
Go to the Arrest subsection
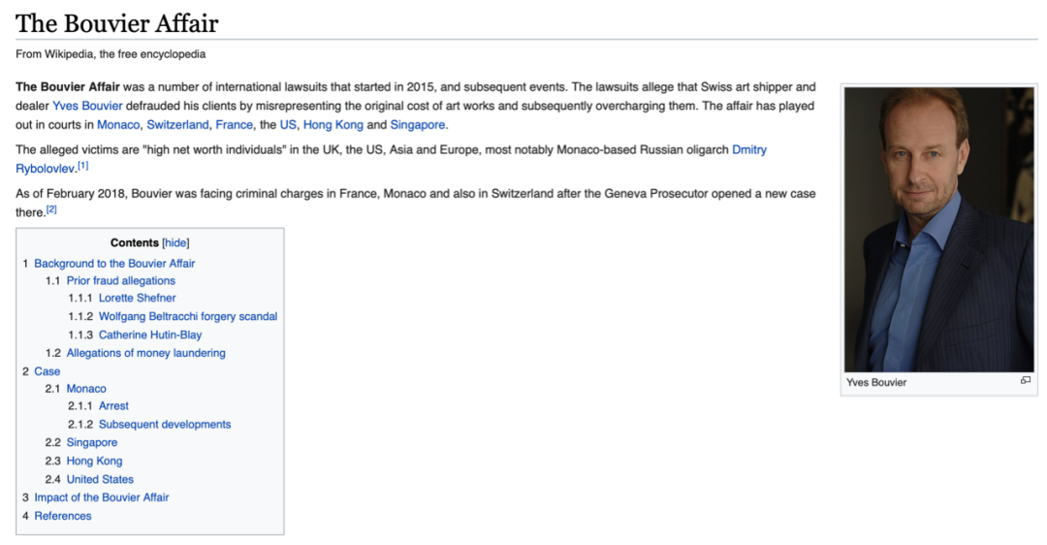(113, 406)
